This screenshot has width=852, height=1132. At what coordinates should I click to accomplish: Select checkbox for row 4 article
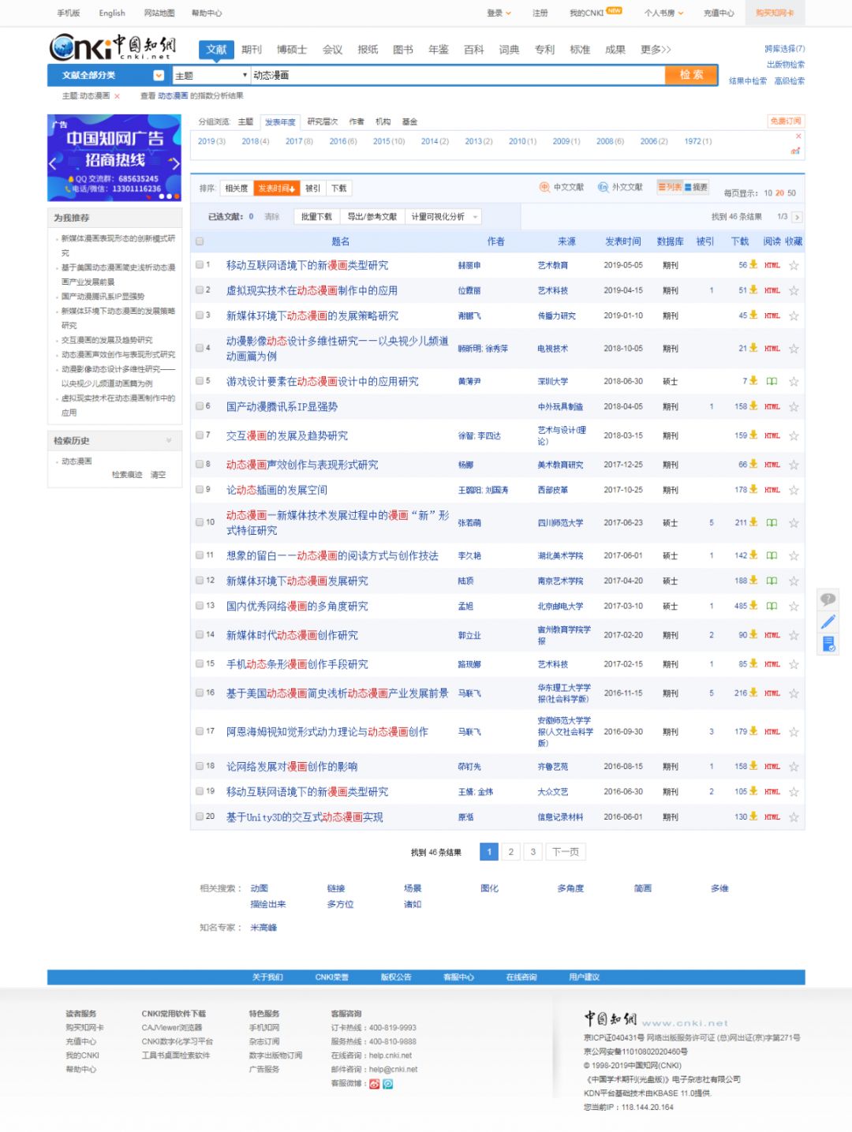point(200,348)
